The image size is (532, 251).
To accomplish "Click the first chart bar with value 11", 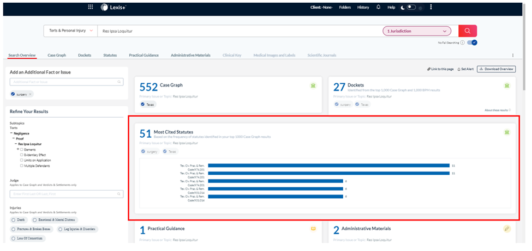I will (x=328, y=166).
